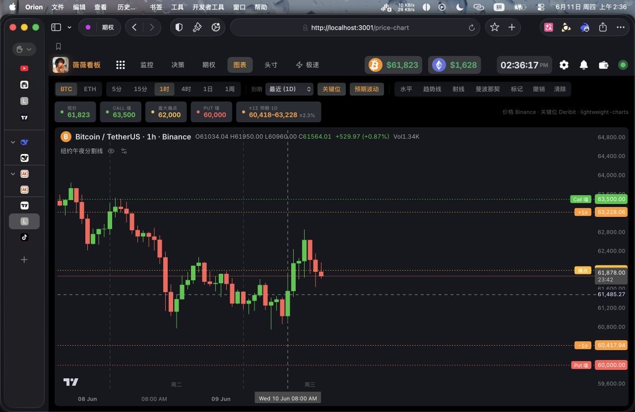Open the dashboard settings gear
The width and height of the screenshot is (635, 412).
(x=564, y=65)
